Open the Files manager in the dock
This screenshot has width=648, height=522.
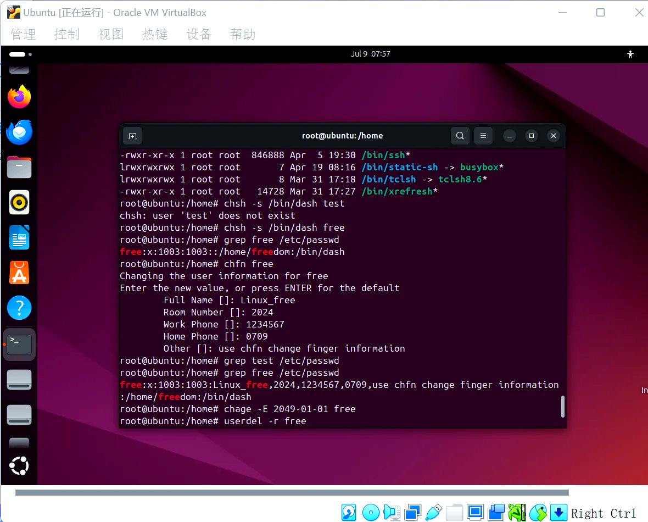(x=19, y=167)
